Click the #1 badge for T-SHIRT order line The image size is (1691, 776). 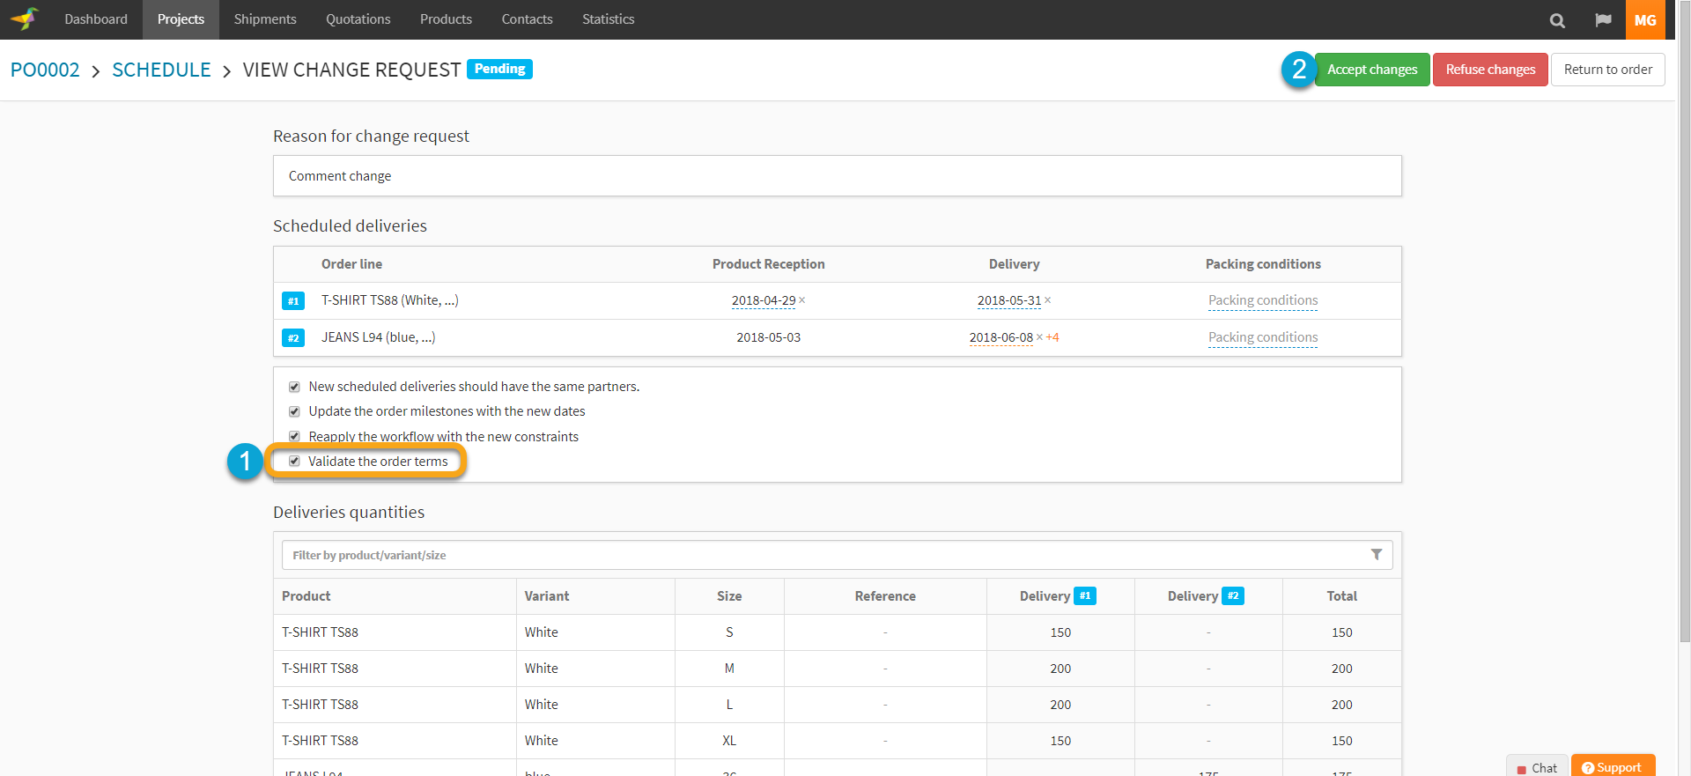coord(293,301)
